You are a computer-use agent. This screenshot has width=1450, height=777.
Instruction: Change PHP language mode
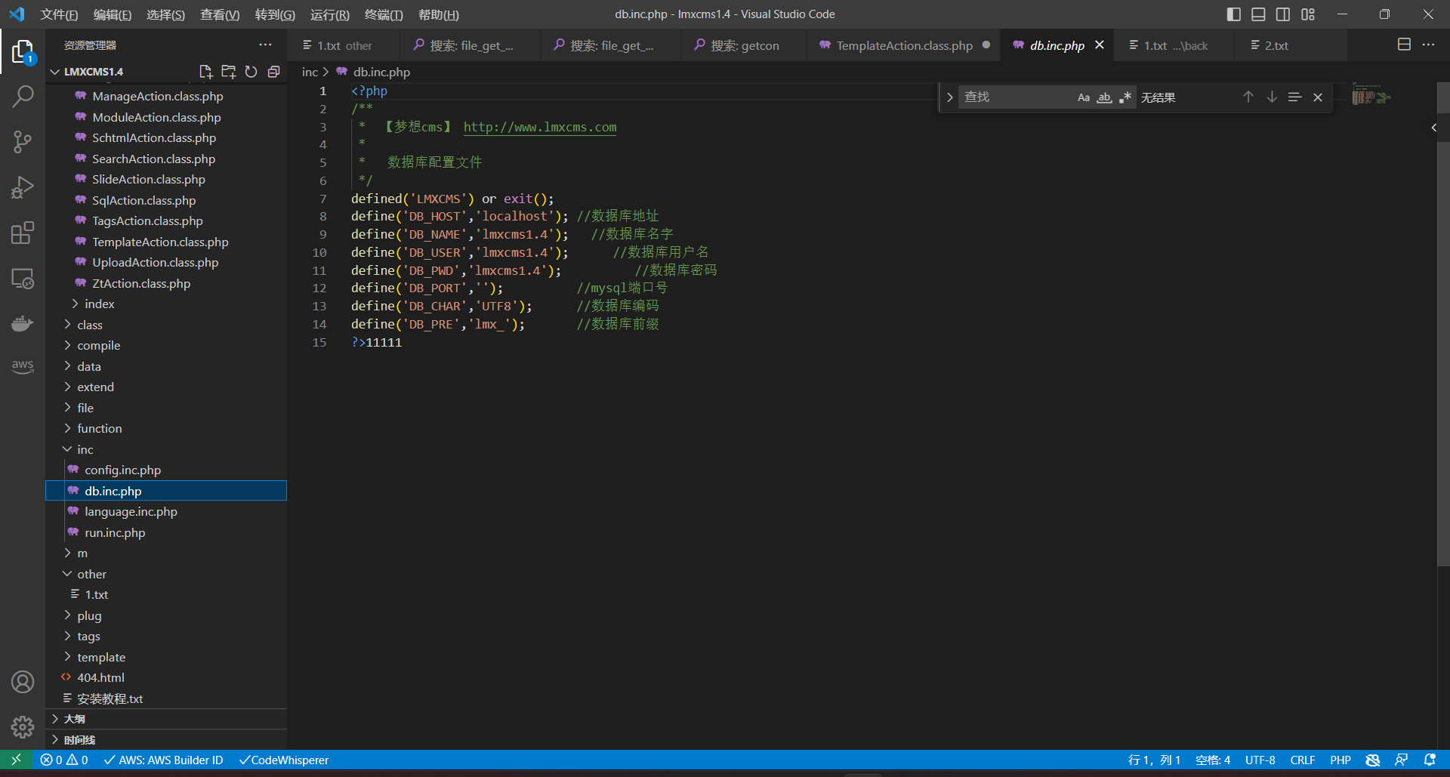(x=1340, y=760)
